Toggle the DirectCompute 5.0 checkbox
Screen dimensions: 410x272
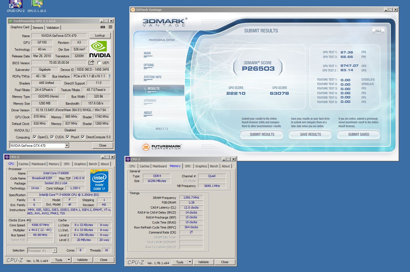point(83,137)
